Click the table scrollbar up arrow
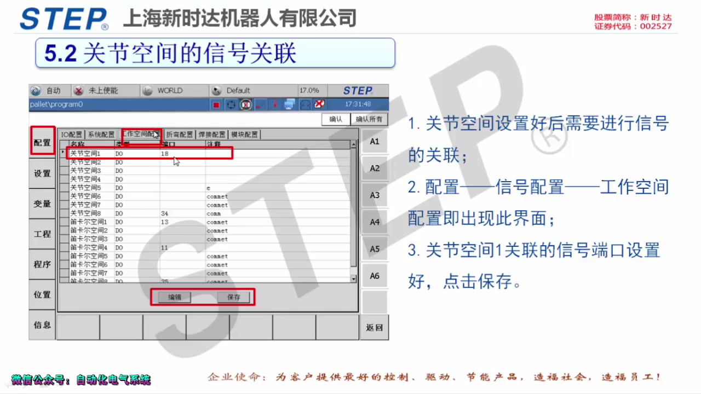The width and height of the screenshot is (701, 394). (x=353, y=144)
